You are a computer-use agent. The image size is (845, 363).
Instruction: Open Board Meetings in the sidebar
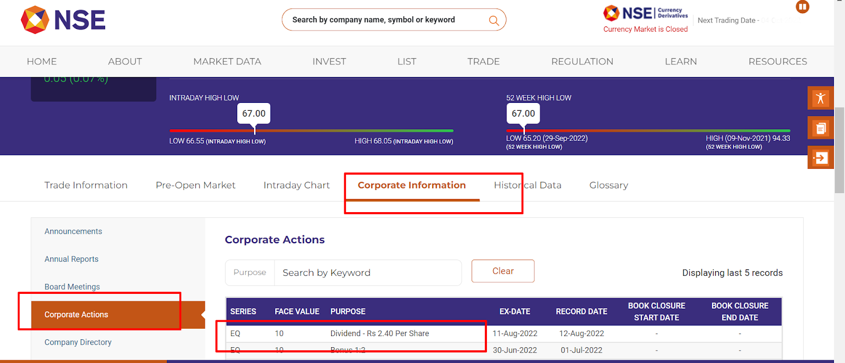72,287
